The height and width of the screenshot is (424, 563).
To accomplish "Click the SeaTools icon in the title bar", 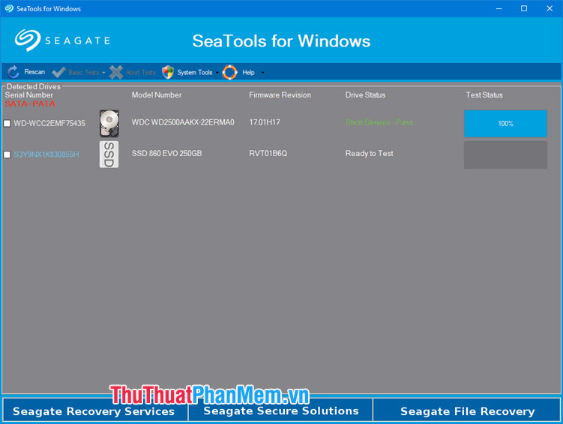I will (9, 8).
